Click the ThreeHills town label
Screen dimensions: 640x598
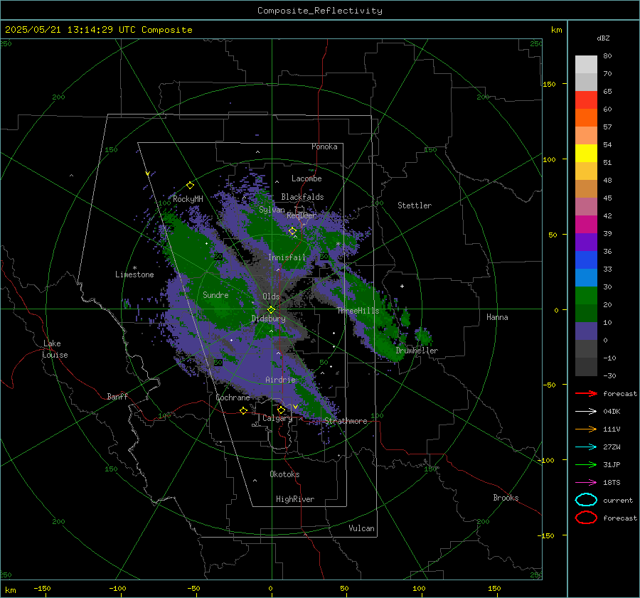(x=358, y=311)
